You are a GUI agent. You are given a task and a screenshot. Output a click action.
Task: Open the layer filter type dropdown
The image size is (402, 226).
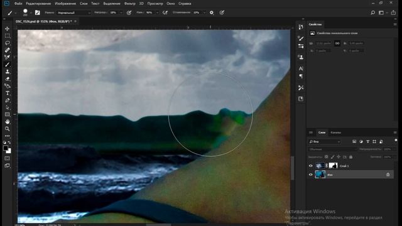click(325, 141)
